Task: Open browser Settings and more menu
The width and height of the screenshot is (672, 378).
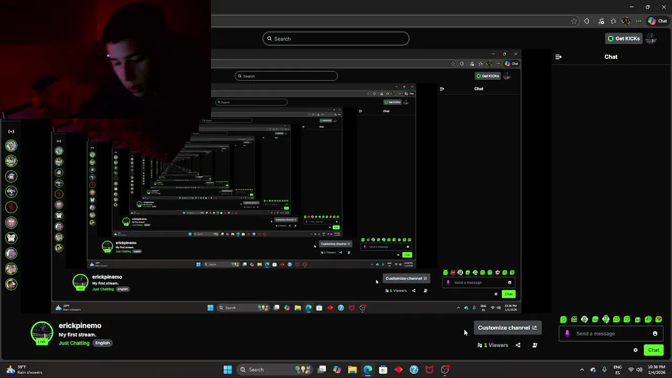Action: pos(638,21)
